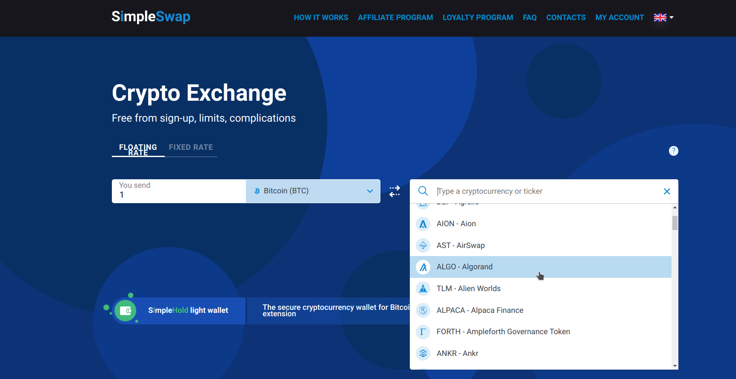The image size is (736, 379).
Task: Select the Floating Rate tab
Action: 138,149
